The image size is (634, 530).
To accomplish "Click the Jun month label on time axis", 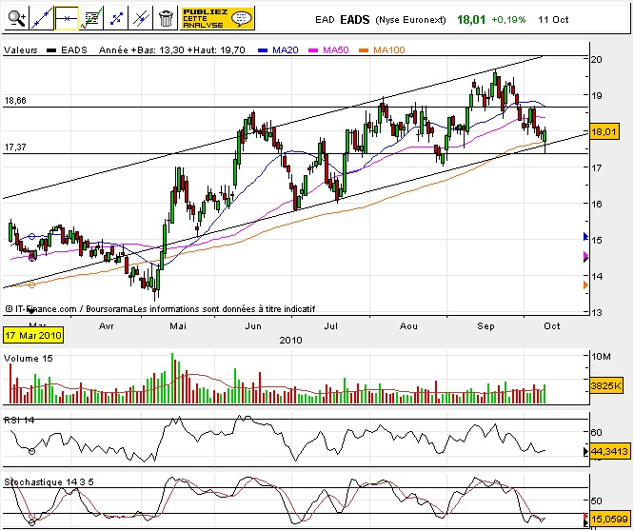I will point(253,325).
